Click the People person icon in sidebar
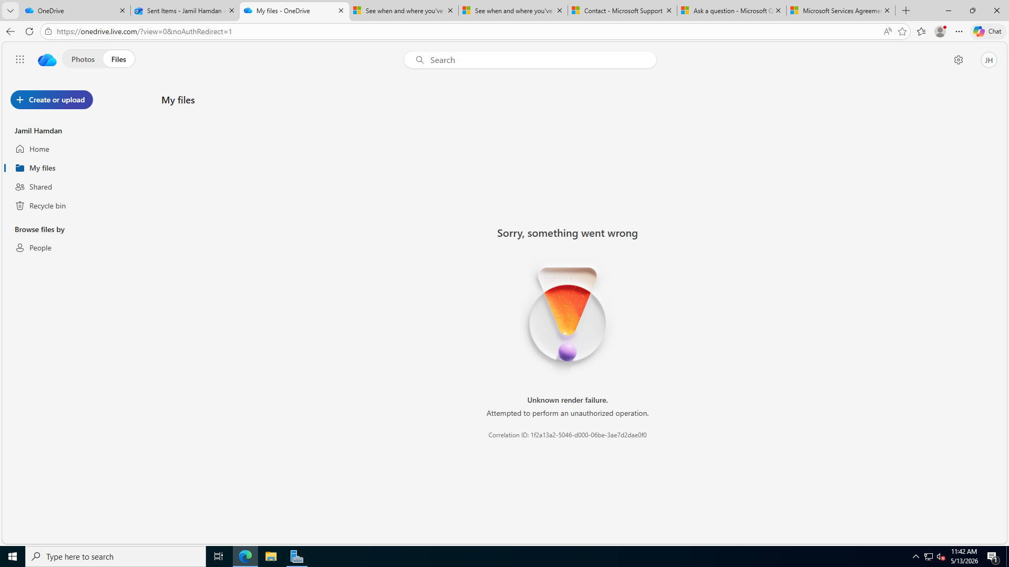 (x=20, y=248)
